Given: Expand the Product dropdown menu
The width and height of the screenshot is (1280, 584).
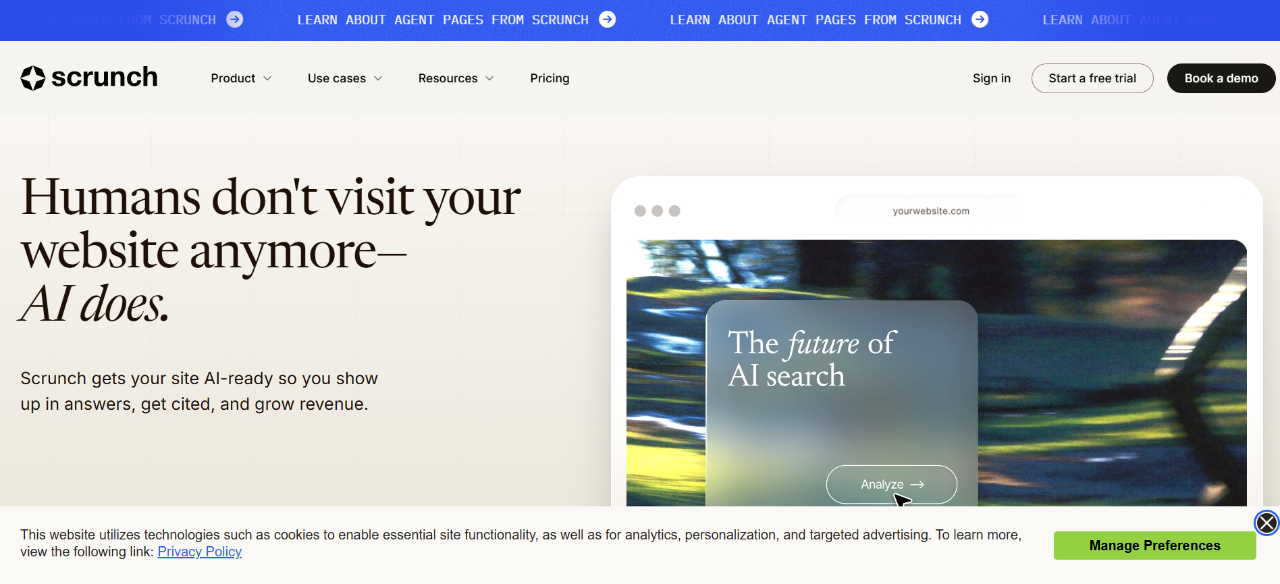Looking at the screenshot, I should point(241,78).
